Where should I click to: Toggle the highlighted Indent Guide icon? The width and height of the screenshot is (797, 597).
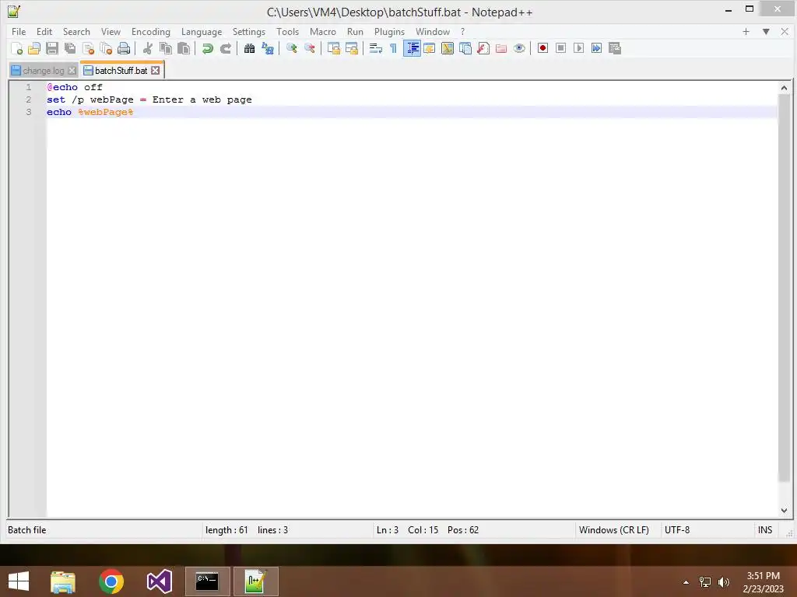click(x=412, y=48)
